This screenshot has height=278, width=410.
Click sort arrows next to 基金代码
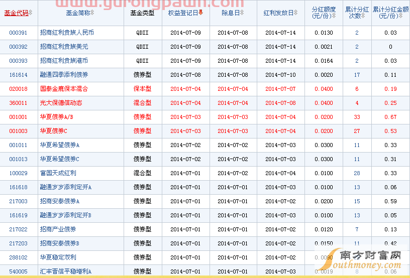pos(31,13)
